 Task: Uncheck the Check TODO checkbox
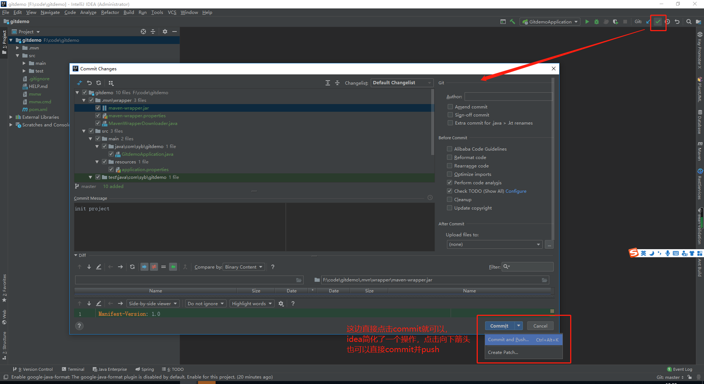450,191
